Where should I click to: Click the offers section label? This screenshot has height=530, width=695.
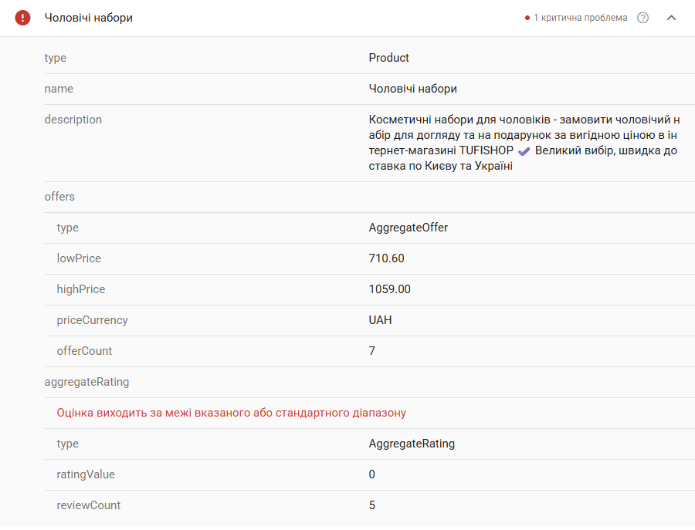tap(59, 197)
